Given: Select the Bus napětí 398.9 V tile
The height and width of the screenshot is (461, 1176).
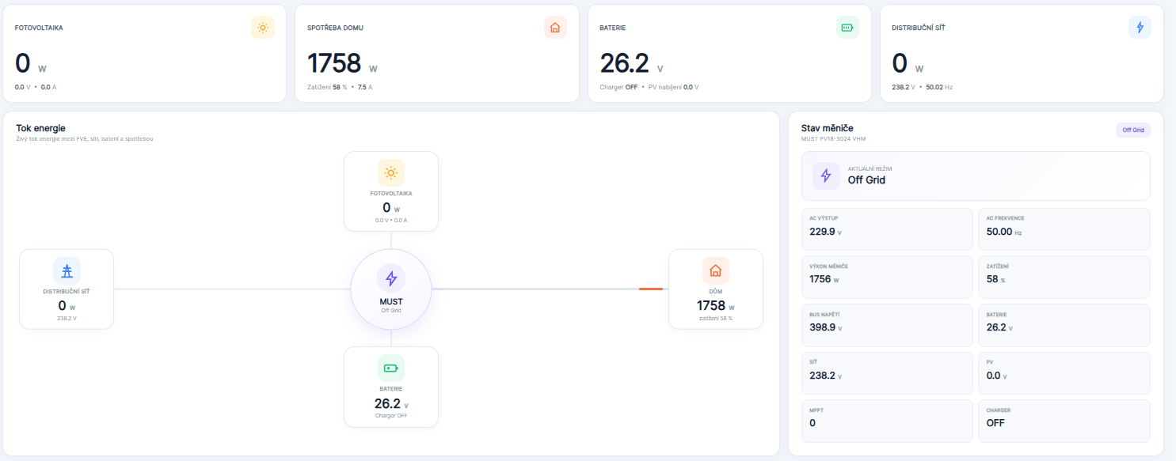Looking at the screenshot, I should [887, 325].
